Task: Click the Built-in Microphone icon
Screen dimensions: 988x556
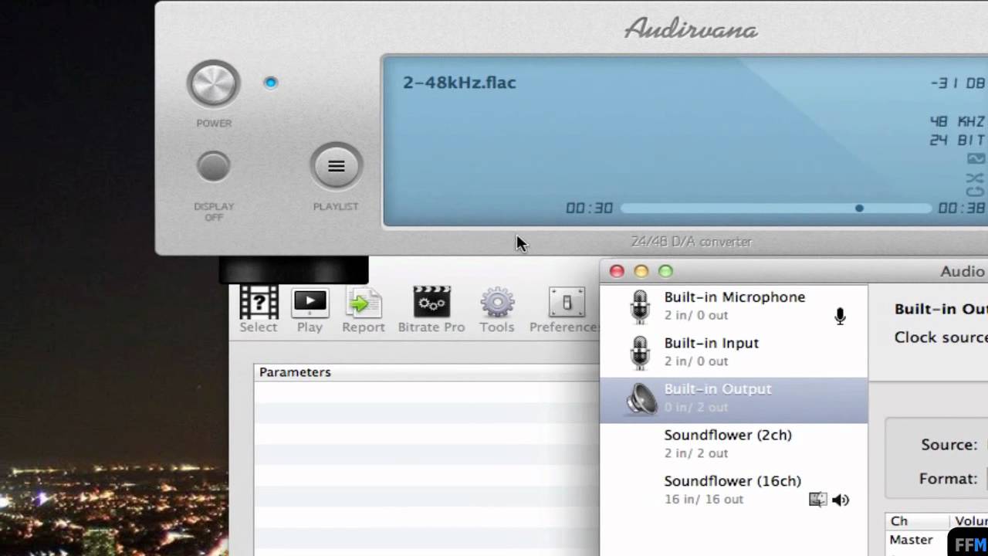Action: (x=640, y=307)
